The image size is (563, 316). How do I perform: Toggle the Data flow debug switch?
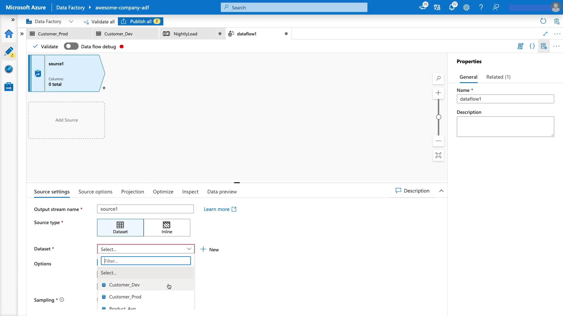(71, 46)
